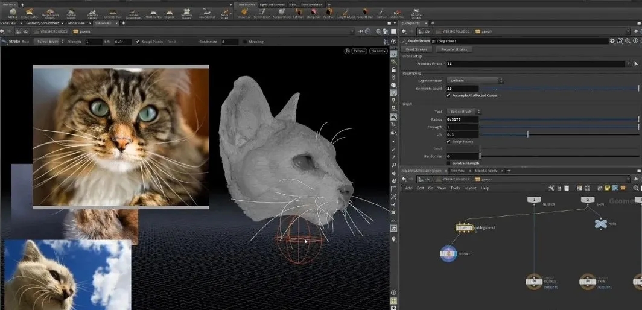Select the Add Fur shelf tool
The height and width of the screenshot is (310, 642).
coord(13,13)
